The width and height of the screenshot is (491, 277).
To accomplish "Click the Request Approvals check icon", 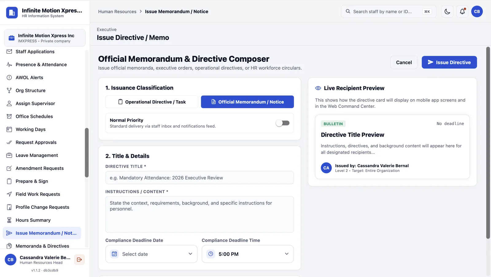I will click(9, 142).
